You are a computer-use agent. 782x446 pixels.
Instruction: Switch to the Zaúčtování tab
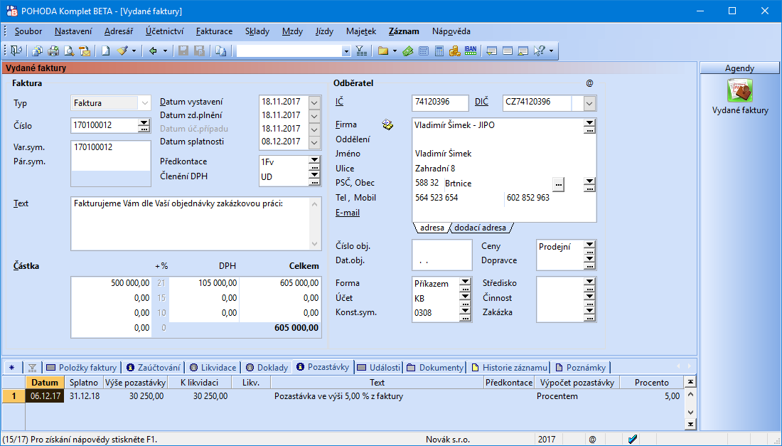(153, 368)
